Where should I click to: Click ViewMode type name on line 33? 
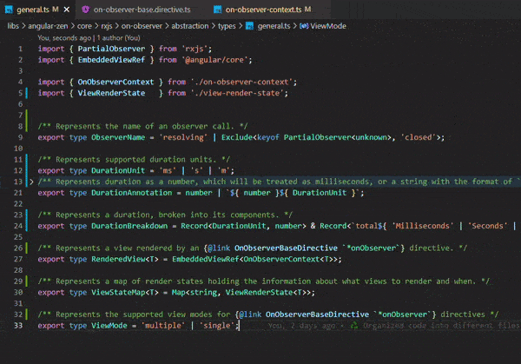(109, 326)
